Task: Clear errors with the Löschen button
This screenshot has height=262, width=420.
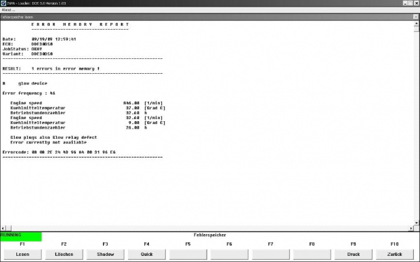Action: point(64,255)
